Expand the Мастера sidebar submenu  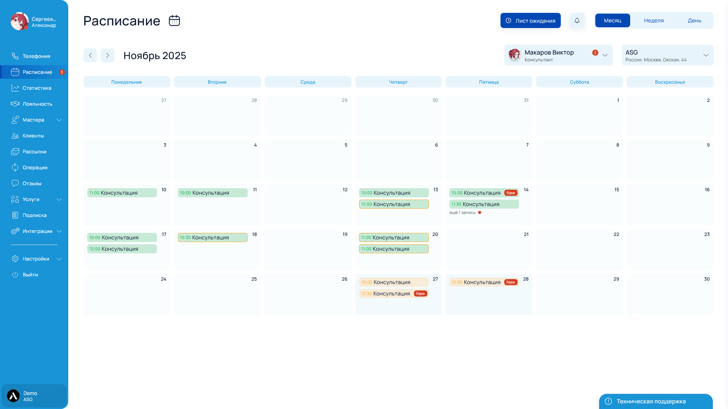click(59, 120)
